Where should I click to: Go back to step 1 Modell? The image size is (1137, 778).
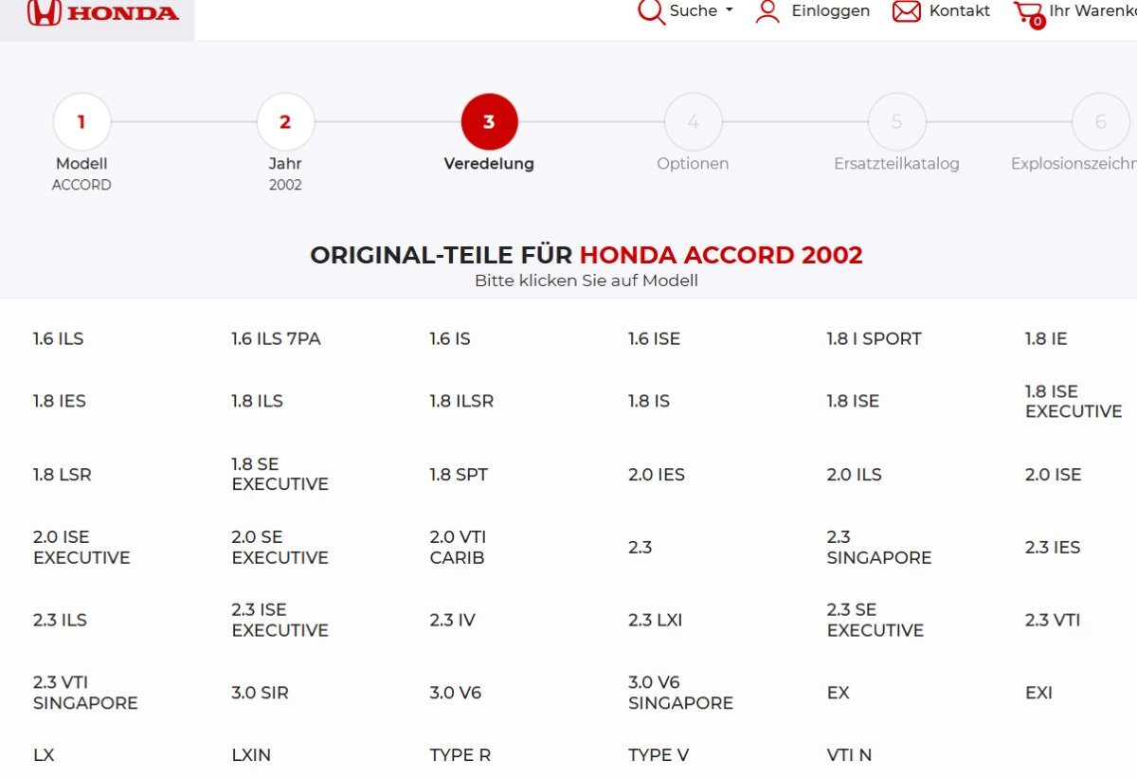click(81, 121)
